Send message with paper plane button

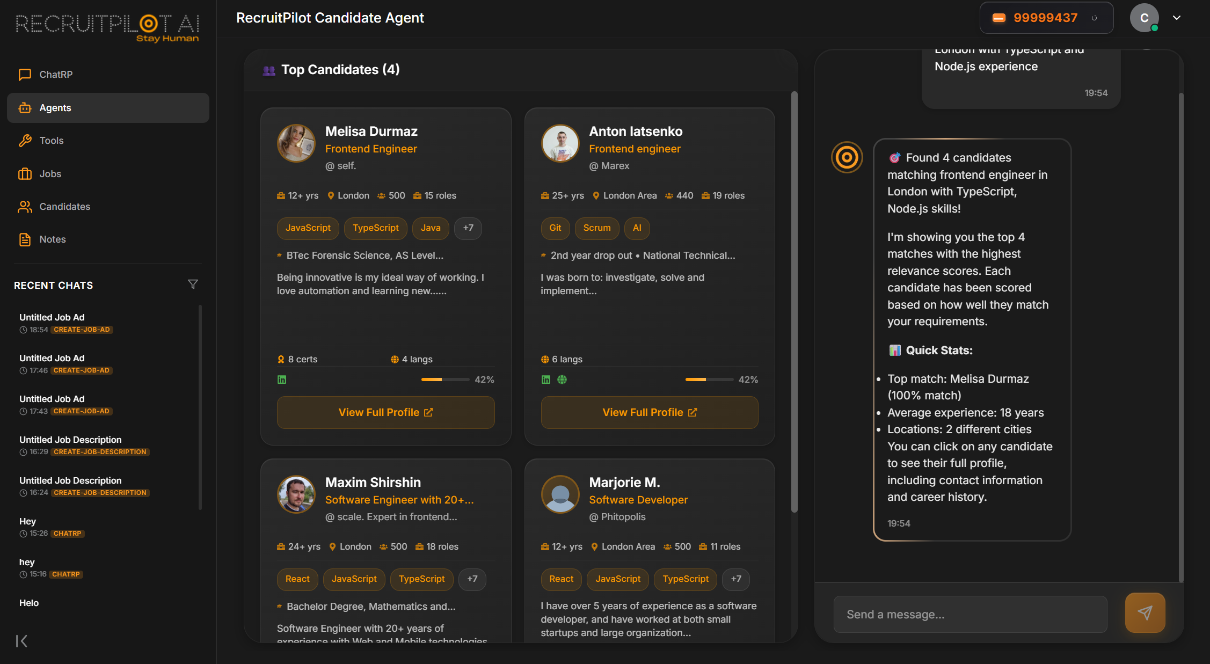[x=1145, y=613]
